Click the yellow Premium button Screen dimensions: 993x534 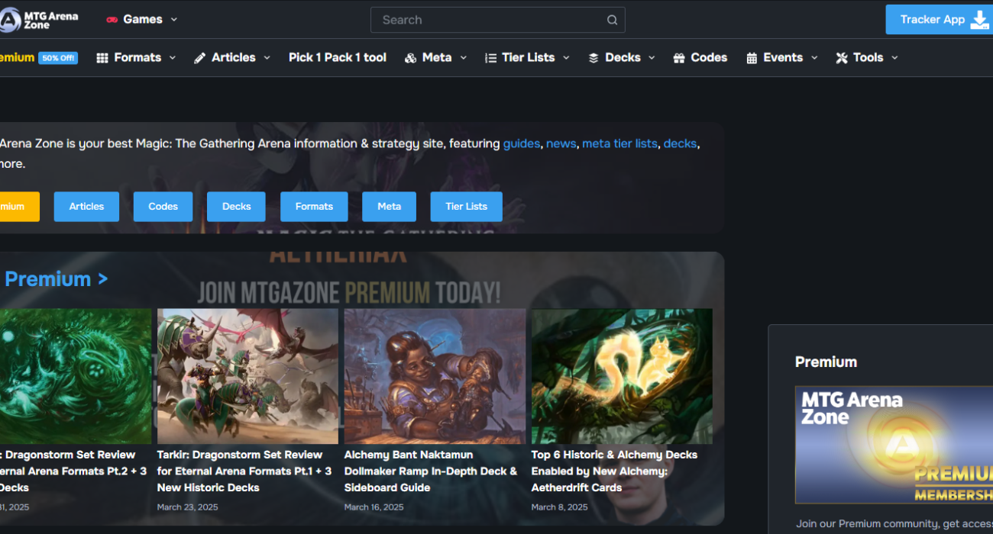pyautogui.click(x=20, y=207)
